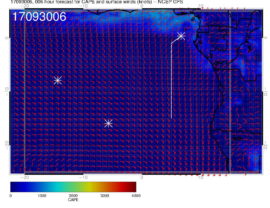Click the white asterisk marker near the equator

[181, 36]
